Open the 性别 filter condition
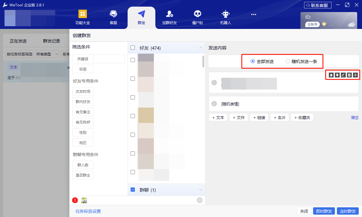The image size is (362, 217). tap(83, 132)
